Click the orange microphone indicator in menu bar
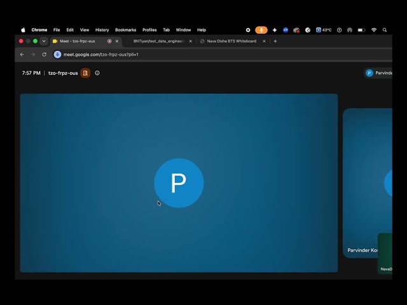 261,30
